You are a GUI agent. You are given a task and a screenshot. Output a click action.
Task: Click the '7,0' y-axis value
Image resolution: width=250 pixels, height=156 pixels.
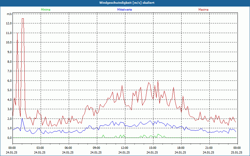[9, 71]
